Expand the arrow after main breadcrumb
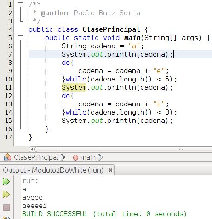Image resolution: width=212 pixels, height=219 pixels. pyautogui.click(x=100, y=157)
